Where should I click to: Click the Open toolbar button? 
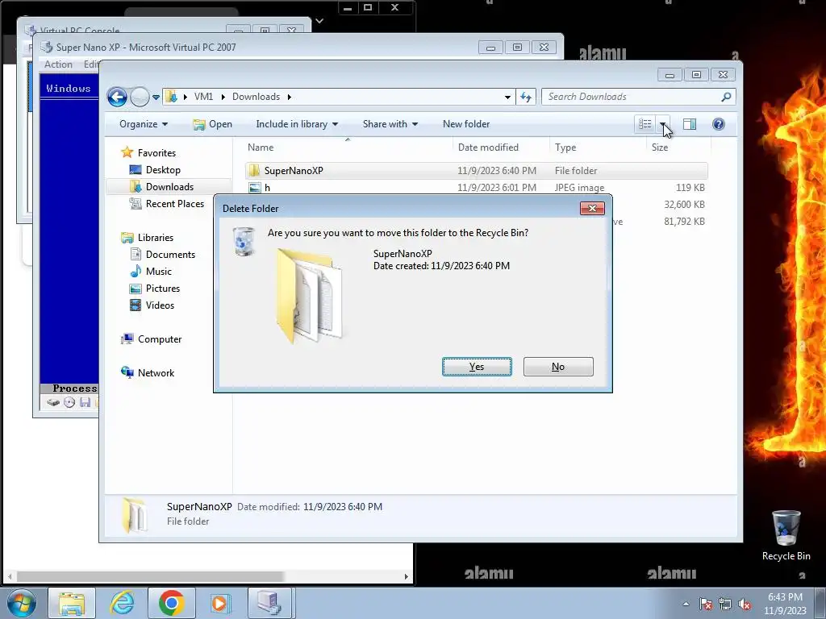coord(213,124)
